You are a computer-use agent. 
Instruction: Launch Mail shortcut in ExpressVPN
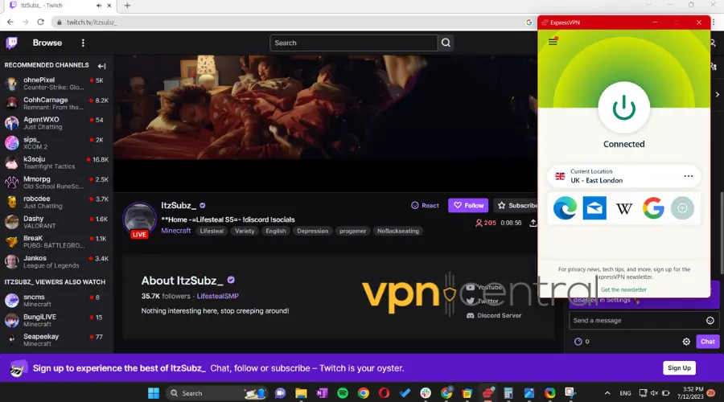(594, 208)
